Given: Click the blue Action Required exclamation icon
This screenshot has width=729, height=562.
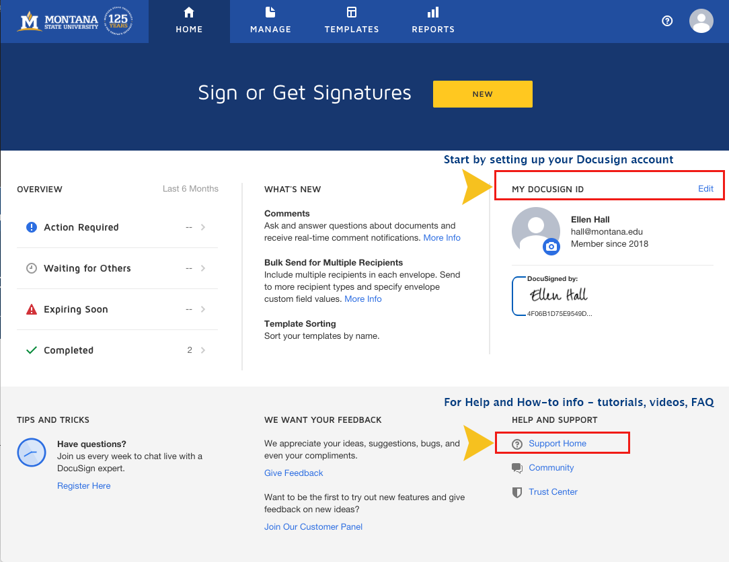Looking at the screenshot, I should tap(31, 227).
